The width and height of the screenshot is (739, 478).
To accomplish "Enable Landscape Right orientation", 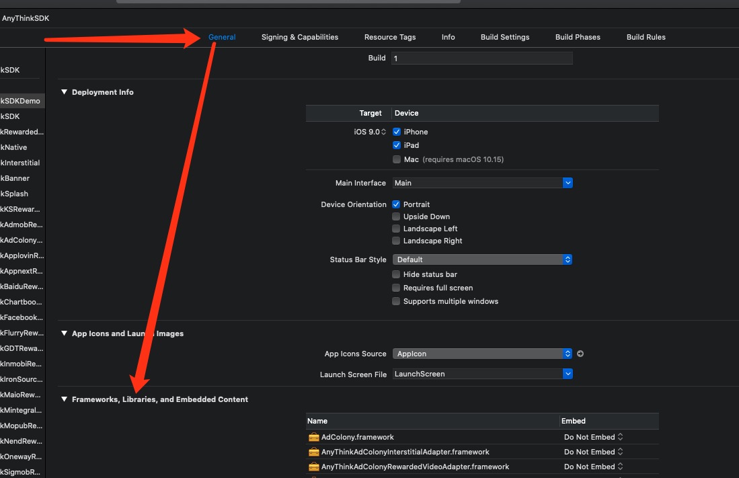I will coord(396,241).
